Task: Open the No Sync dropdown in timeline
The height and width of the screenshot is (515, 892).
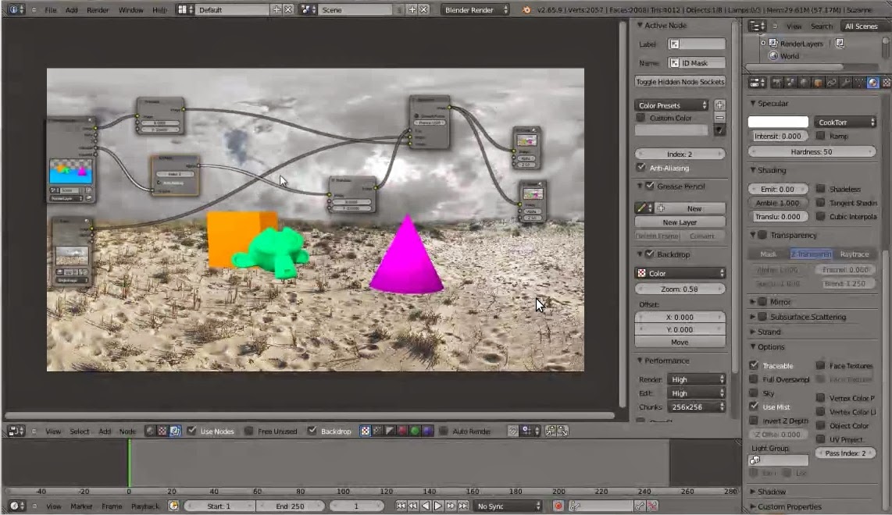Action: tap(508, 506)
